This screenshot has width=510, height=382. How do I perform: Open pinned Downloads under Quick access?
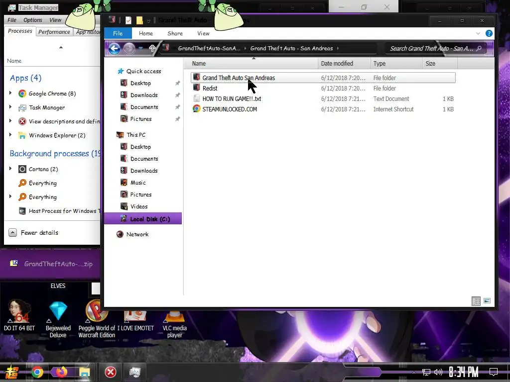(144, 95)
